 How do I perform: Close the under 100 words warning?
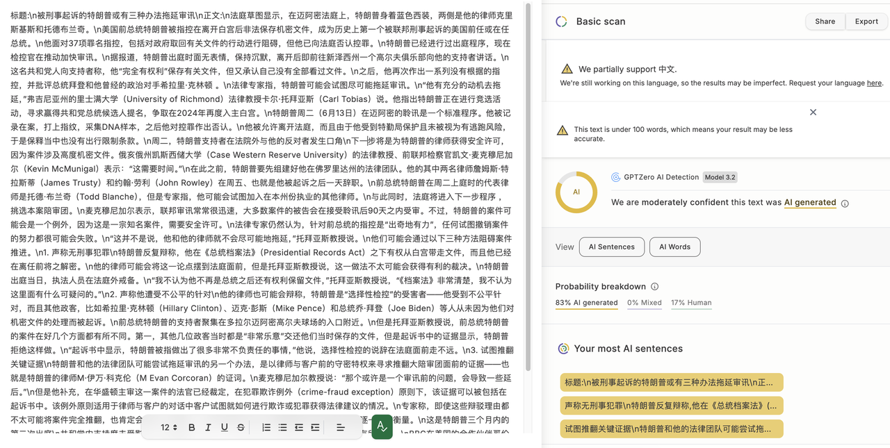[813, 112]
